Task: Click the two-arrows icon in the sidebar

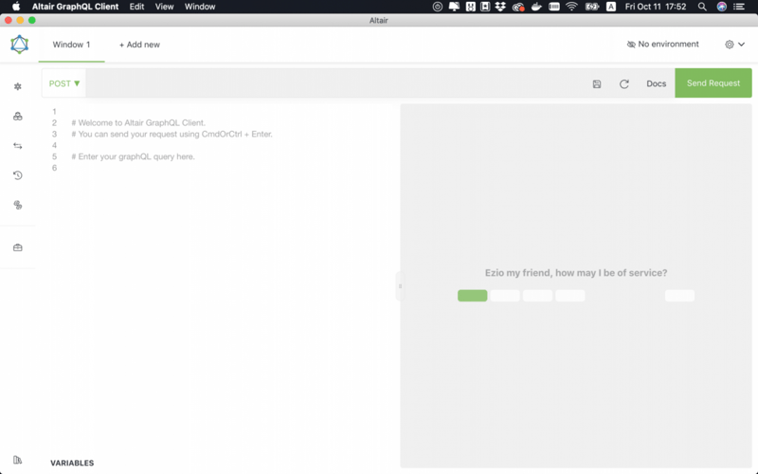Action: point(17,146)
